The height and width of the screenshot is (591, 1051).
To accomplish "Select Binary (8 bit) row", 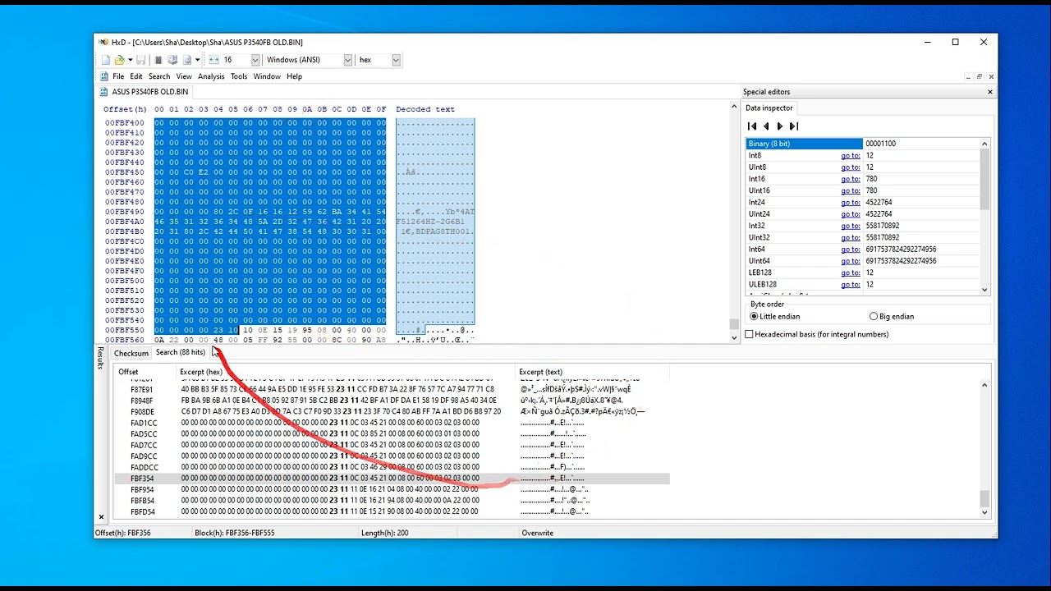I will [x=863, y=144].
